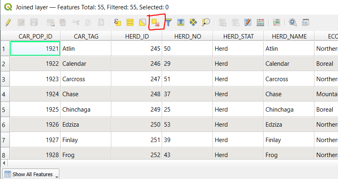
Task: Toggle editing mode with the pencil icon
Action: point(8,23)
